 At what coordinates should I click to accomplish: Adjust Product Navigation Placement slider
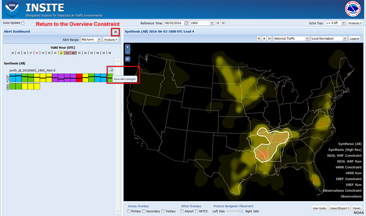(242, 211)
